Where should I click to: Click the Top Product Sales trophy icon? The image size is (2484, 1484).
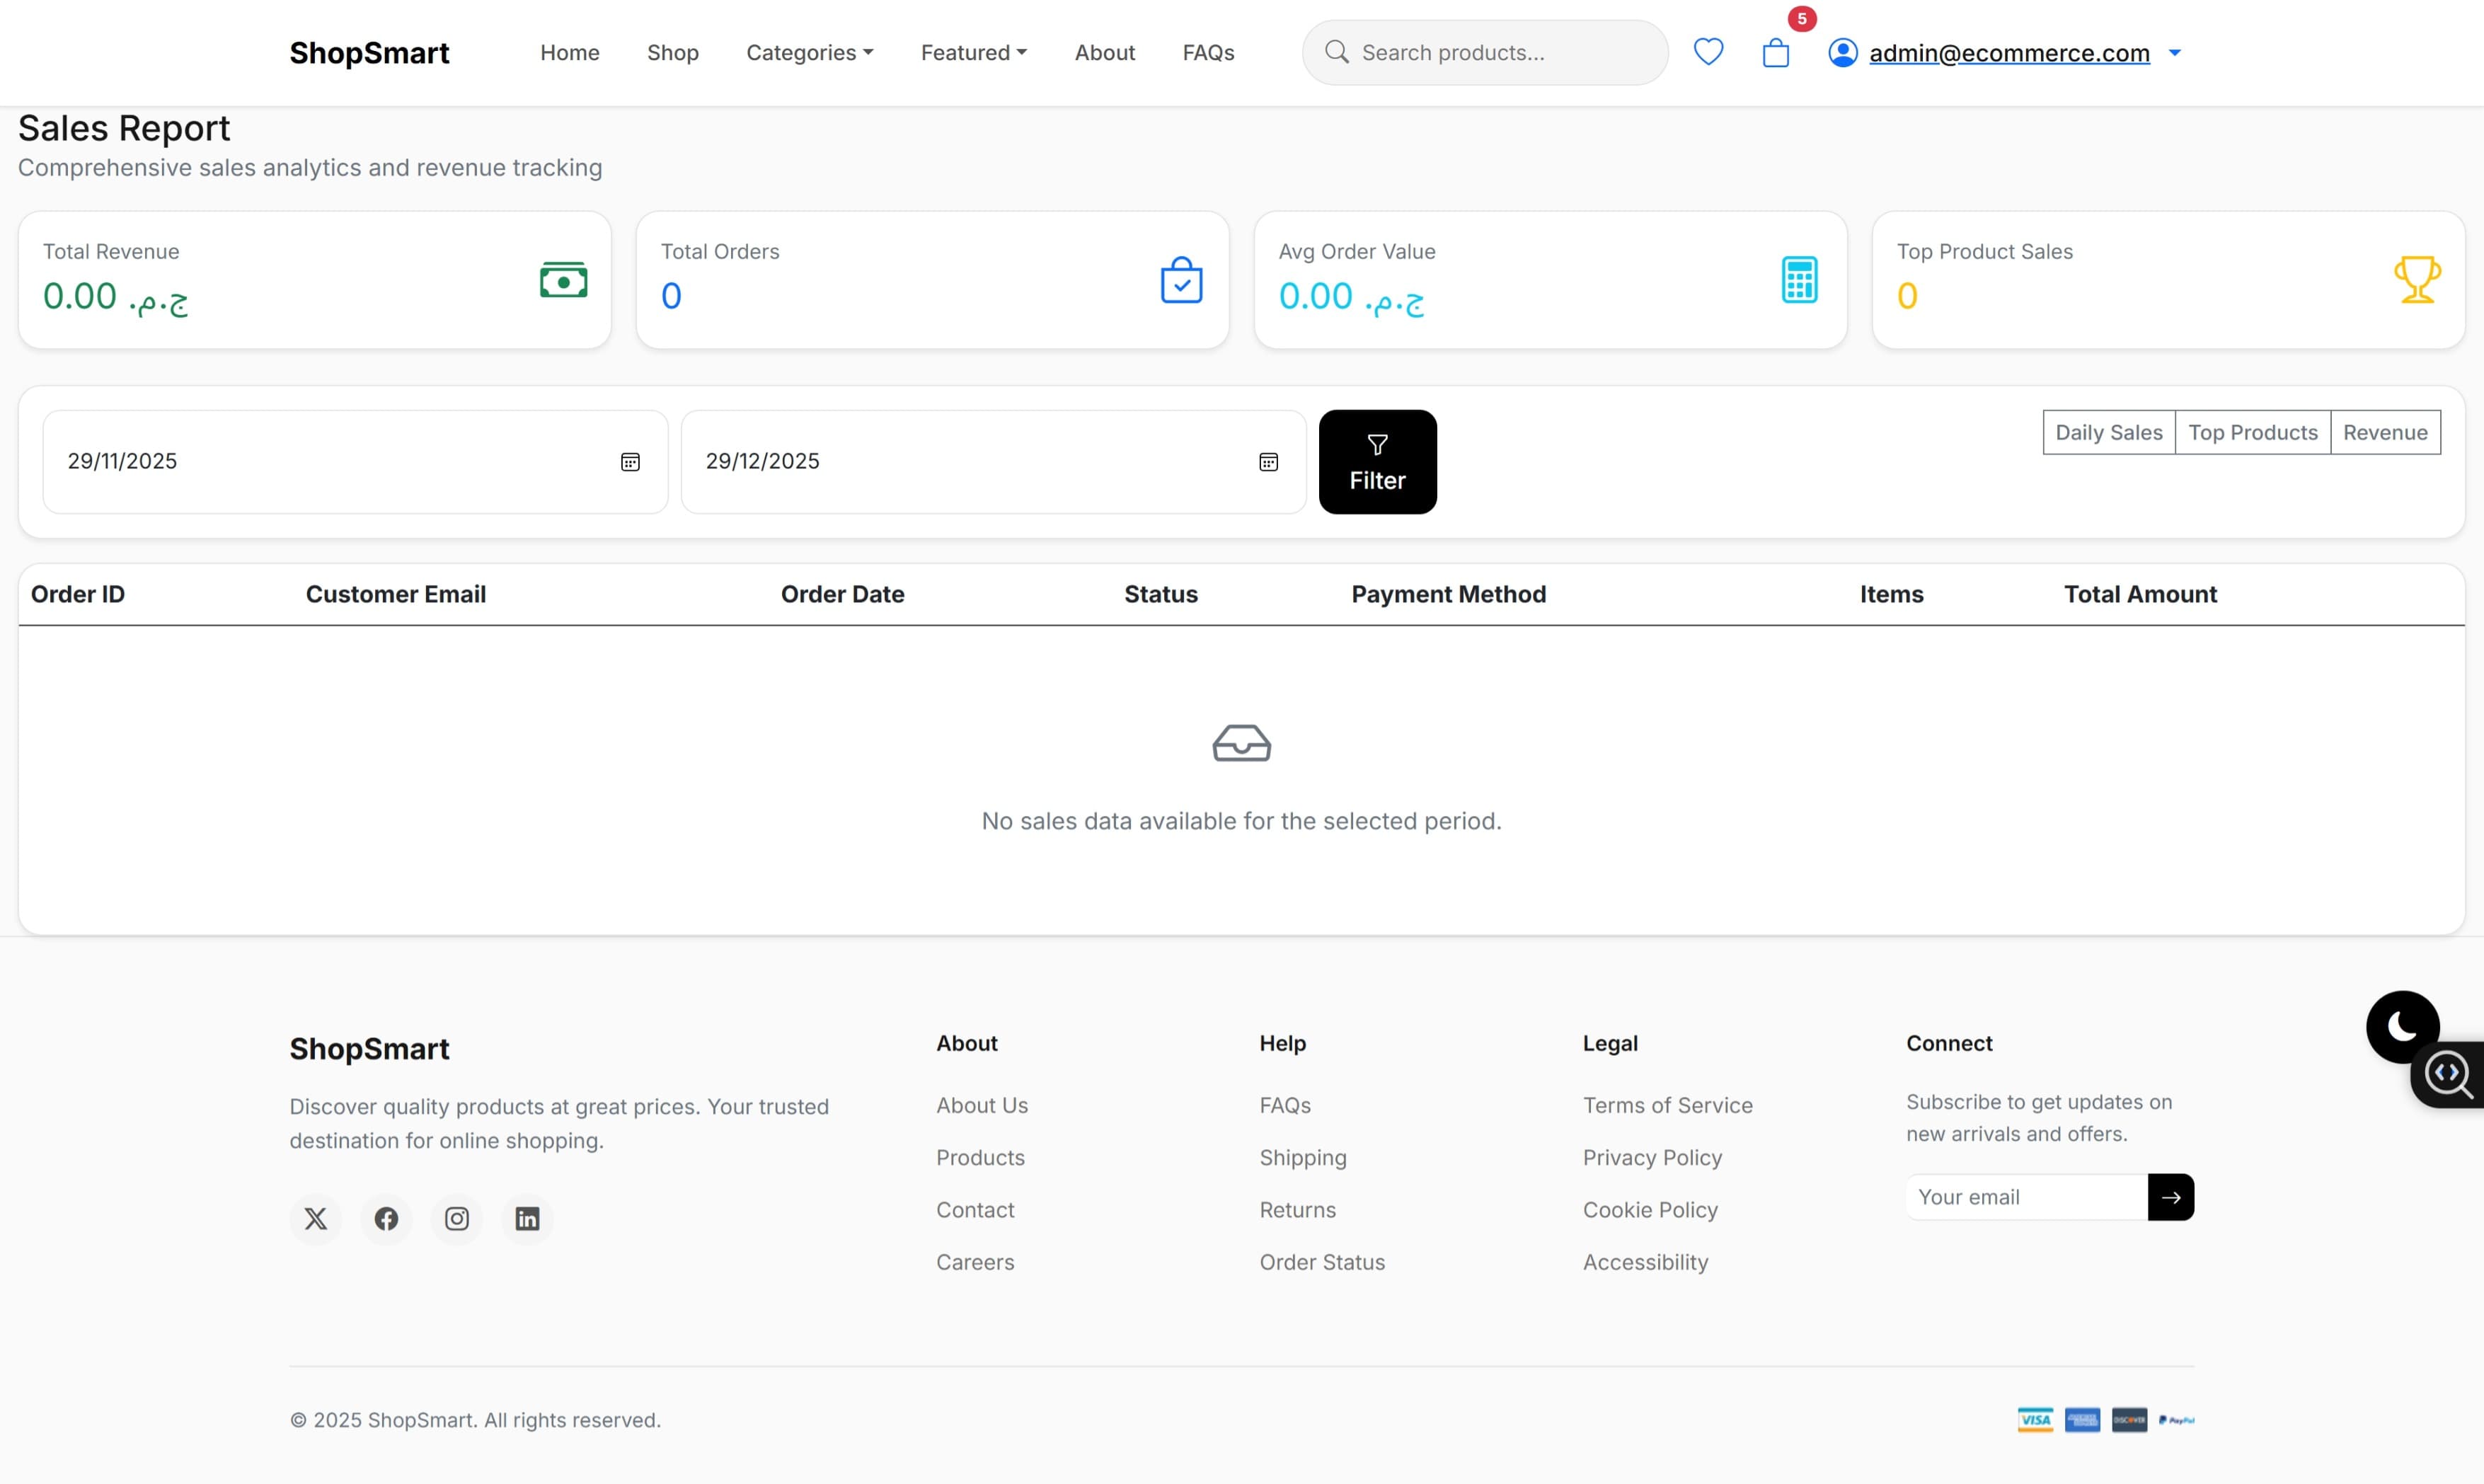click(x=2417, y=280)
